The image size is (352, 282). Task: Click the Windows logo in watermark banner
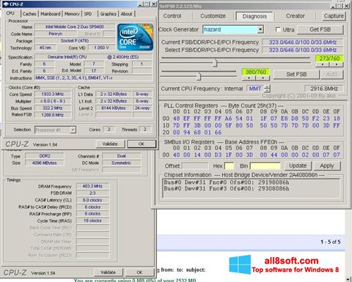(240, 264)
